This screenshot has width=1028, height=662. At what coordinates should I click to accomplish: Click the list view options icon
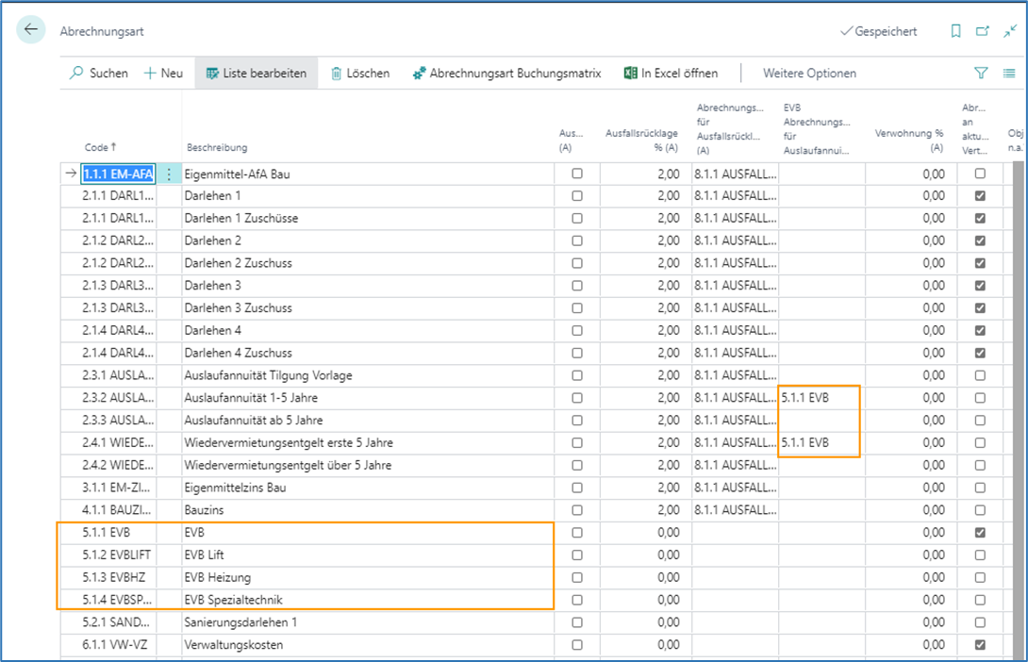1008,73
